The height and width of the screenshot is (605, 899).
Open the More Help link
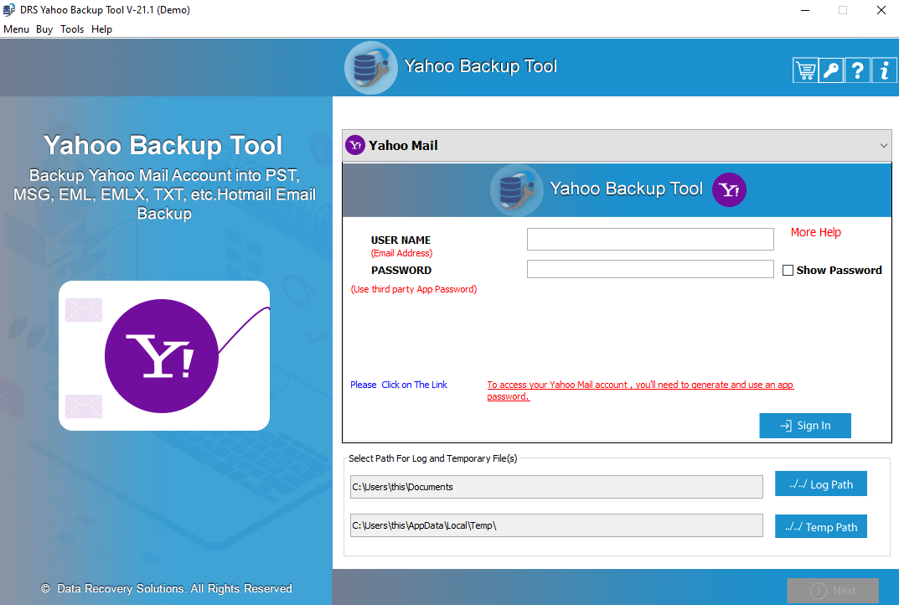click(x=815, y=232)
